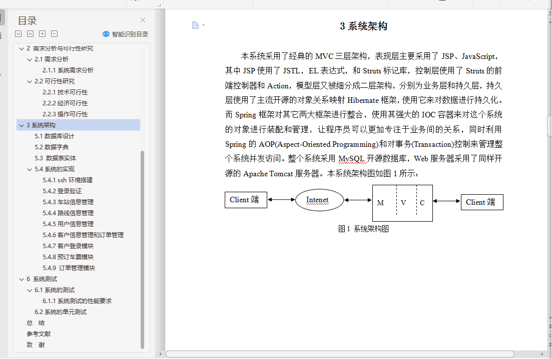
Task: Click the word 'Hibernate' in paragraph
Action: pyautogui.click(x=363, y=100)
